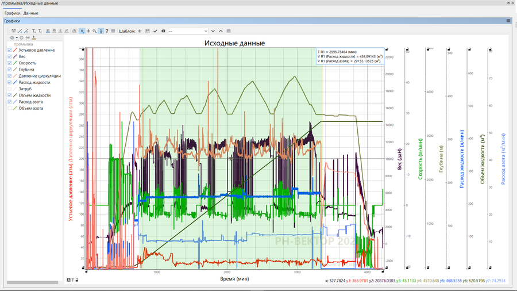Screen dimensions: 517x291
Task: Save the template with floppy disk icon
Action: pyautogui.click(x=148, y=30)
